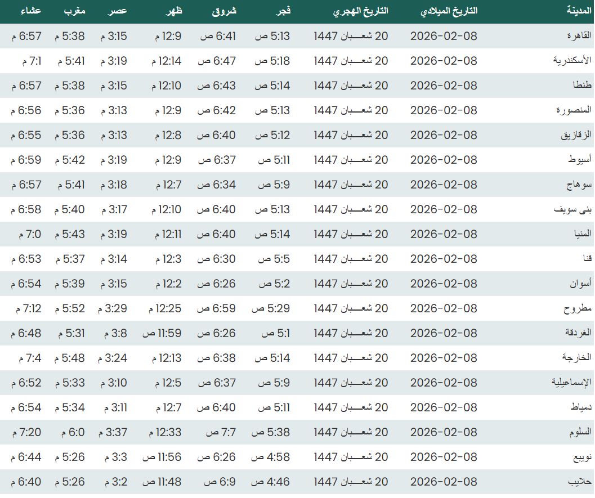Click القاهرة Fajr time 5:13 ص

(x=272, y=36)
